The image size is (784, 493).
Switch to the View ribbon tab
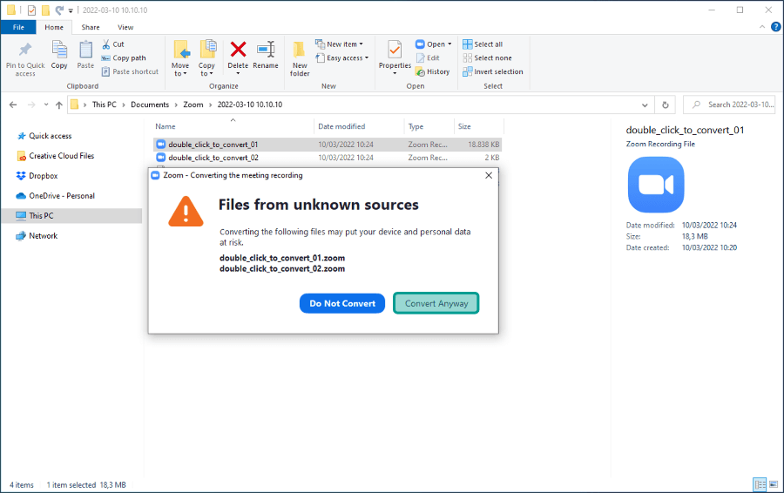click(x=125, y=27)
